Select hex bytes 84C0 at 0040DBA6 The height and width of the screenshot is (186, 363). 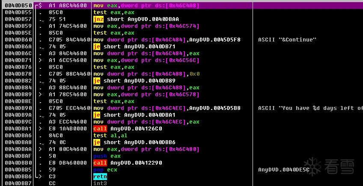[56, 136]
